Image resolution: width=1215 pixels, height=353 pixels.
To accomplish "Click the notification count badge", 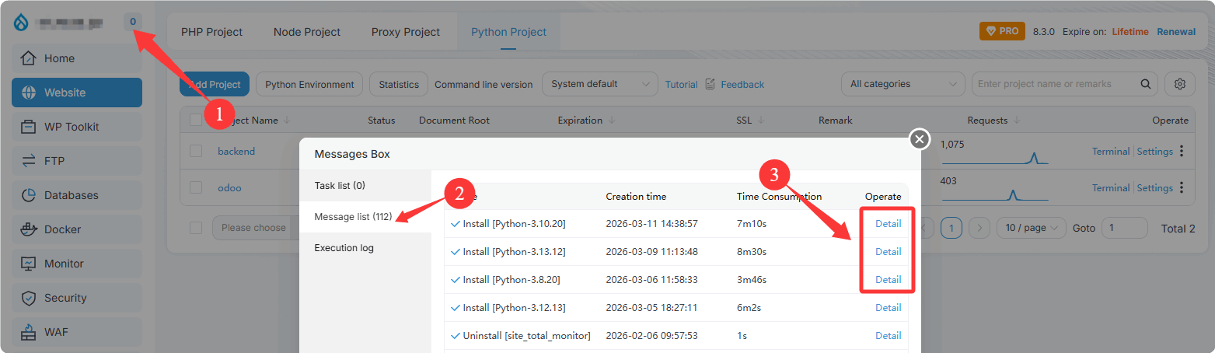I will point(133,22).
